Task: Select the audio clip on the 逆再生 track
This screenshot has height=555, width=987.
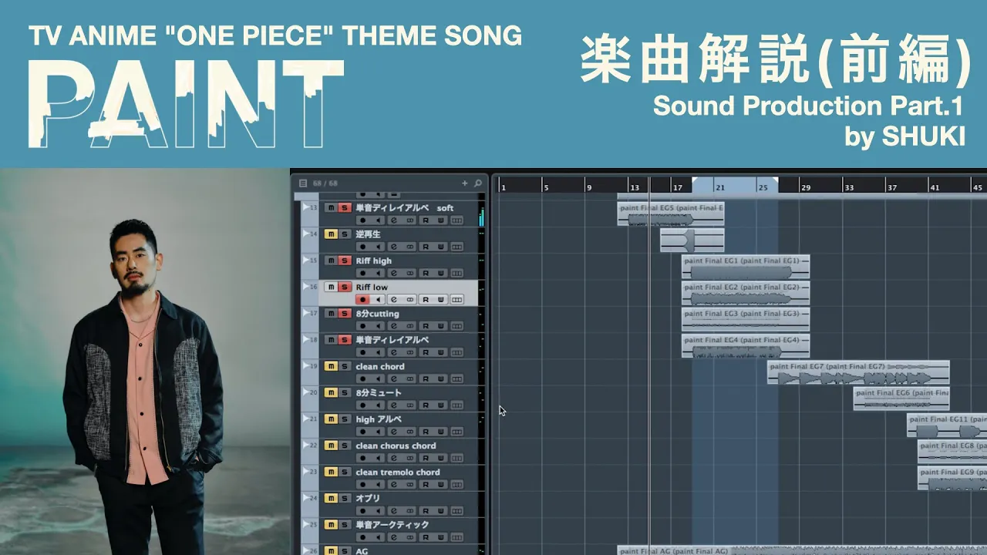Action: point(692,240)
